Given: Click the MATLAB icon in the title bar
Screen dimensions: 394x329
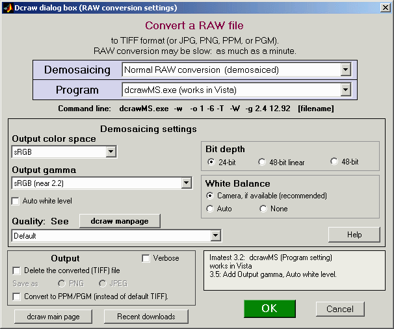Looking at the screenshot, I should click(8, 8).
